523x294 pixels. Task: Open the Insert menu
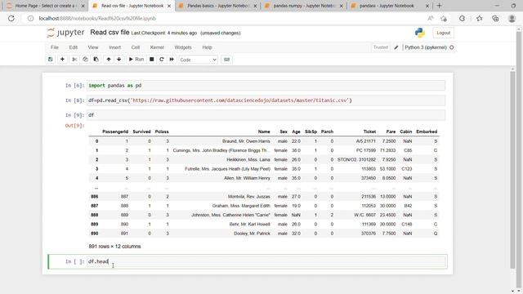(x=114, y=47)
